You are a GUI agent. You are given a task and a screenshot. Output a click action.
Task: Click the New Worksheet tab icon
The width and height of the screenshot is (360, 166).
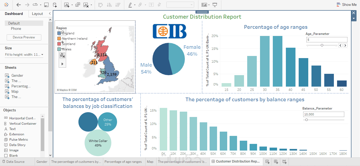(267, 161)
